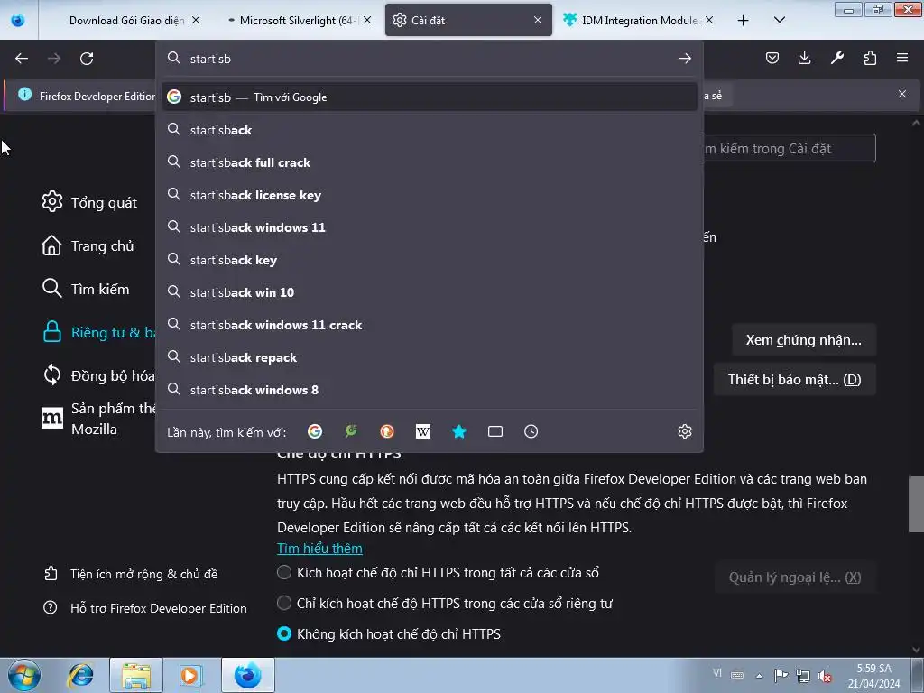Choose 'startisback windows 11' suggestion
The image size is (924, 693).
pyautogui.click(x=429, y=226)
